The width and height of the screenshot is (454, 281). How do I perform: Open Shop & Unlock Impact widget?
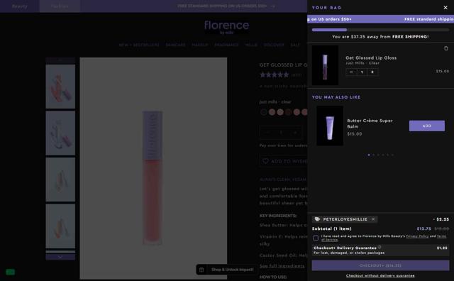[227, 270]
